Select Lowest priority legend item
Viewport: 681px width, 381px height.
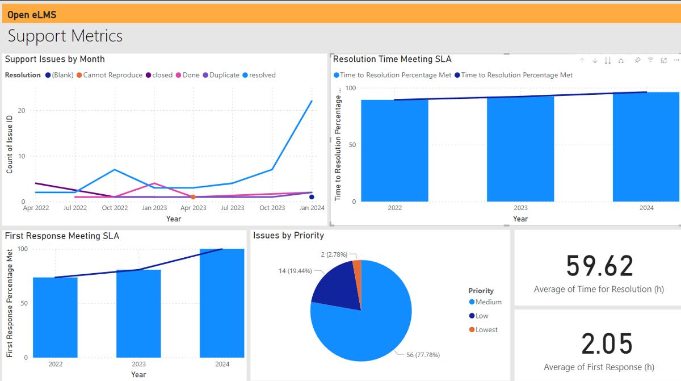pyautogui.click(x=483, y=330)
